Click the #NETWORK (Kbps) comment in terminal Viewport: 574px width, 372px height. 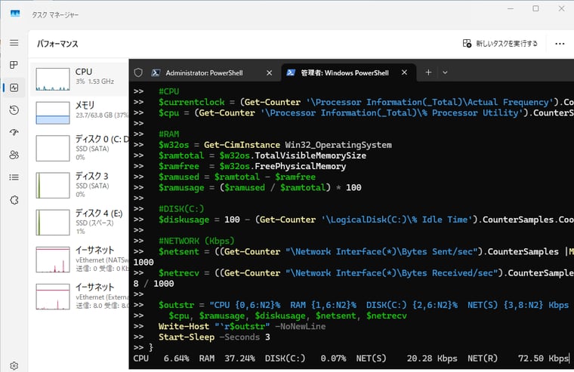pyautogui.click(x=196, y=241)
